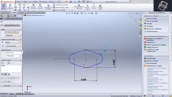The width and height of the screenshot is (172, 97).
Task: Open the Otro tab in Cota panel
Action: tap(18, 26)
